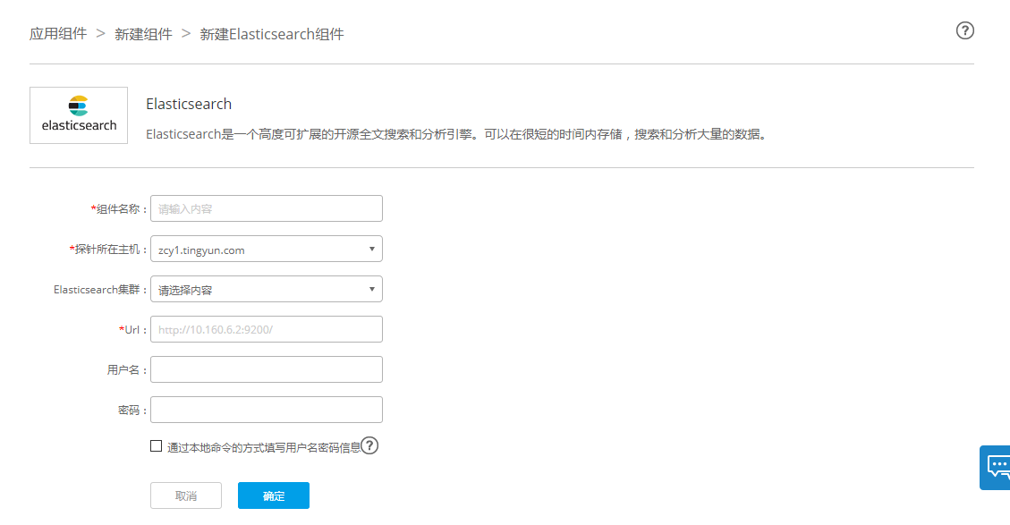This screenshot has width=1010, height=525.
Task: Click the 用户名 label
Action: 127,369
